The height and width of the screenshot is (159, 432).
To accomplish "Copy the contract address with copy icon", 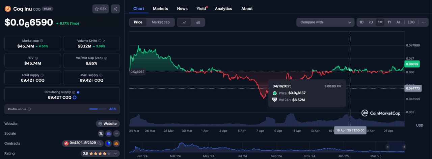I will [100, 143].
